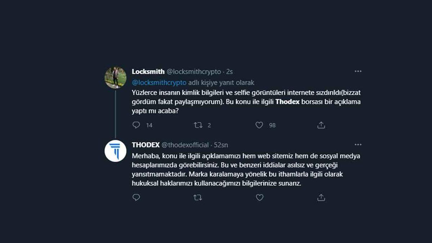The width and height of the screenshot is (432, 243).
Task: Open the 2s timestamp on Locksmith's tweet
Action: tap(230, 71)
